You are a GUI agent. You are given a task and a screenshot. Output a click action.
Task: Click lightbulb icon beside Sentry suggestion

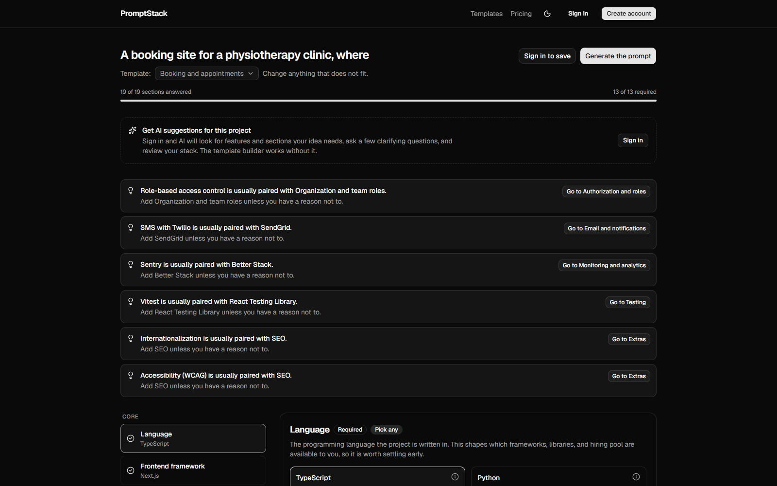tap(131, 264)
